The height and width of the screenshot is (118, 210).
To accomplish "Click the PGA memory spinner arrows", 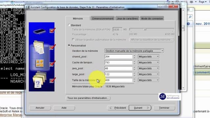I will click(134, 80).
